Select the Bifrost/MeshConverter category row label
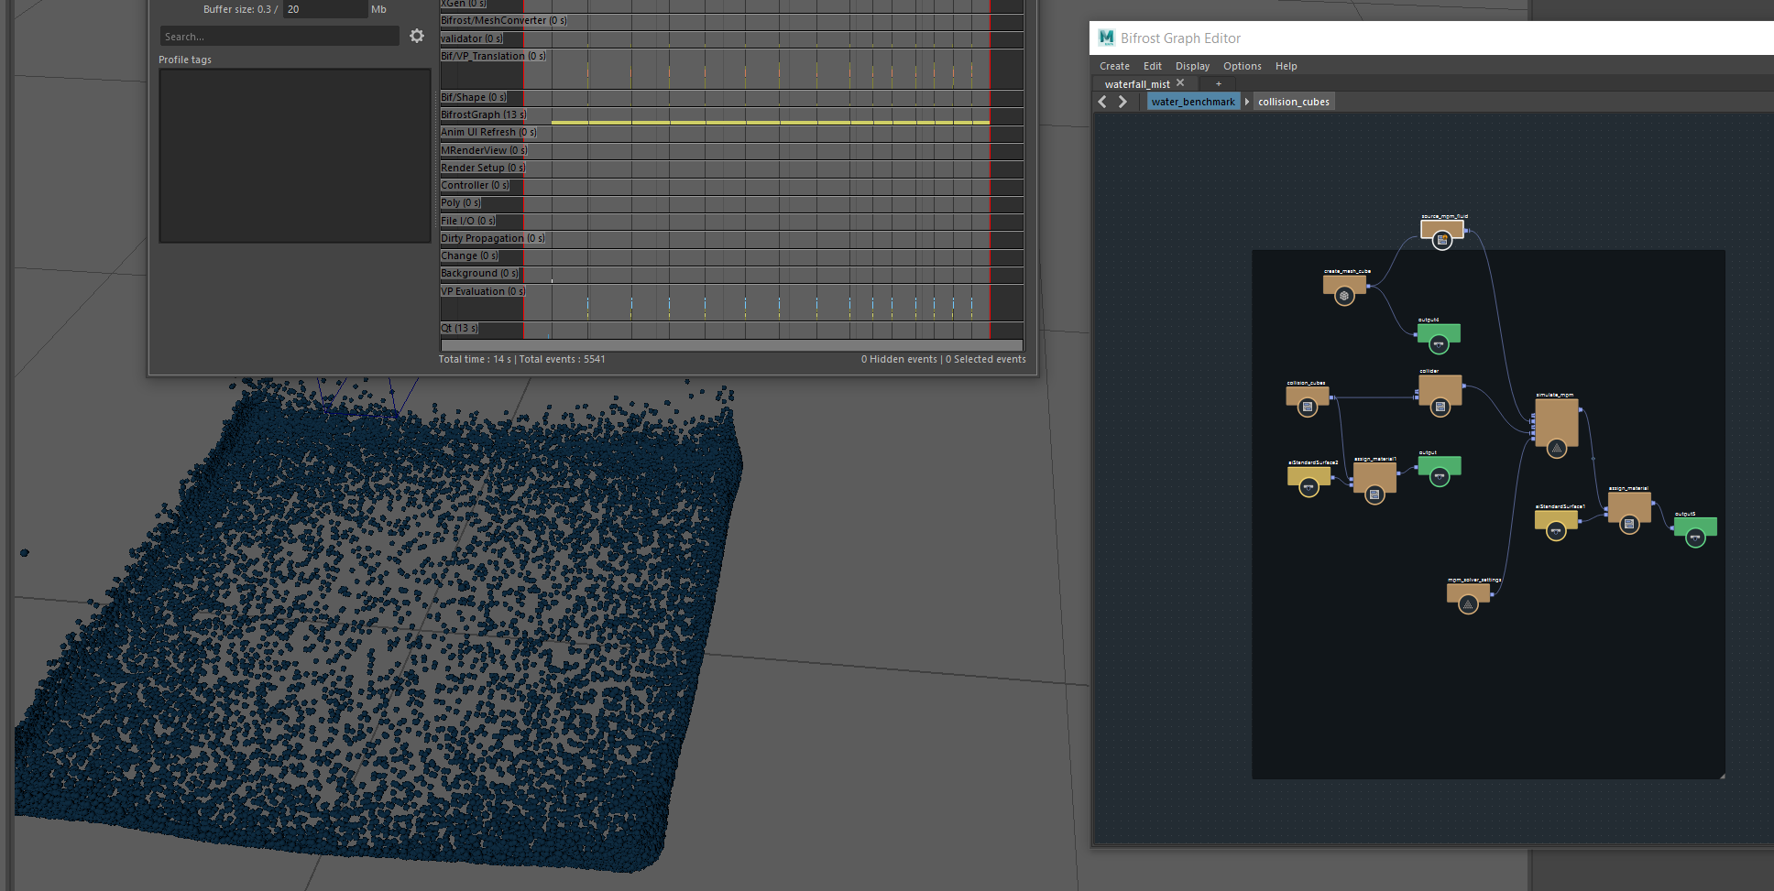This screenshot has width=1774, height=891. point(503,20)
